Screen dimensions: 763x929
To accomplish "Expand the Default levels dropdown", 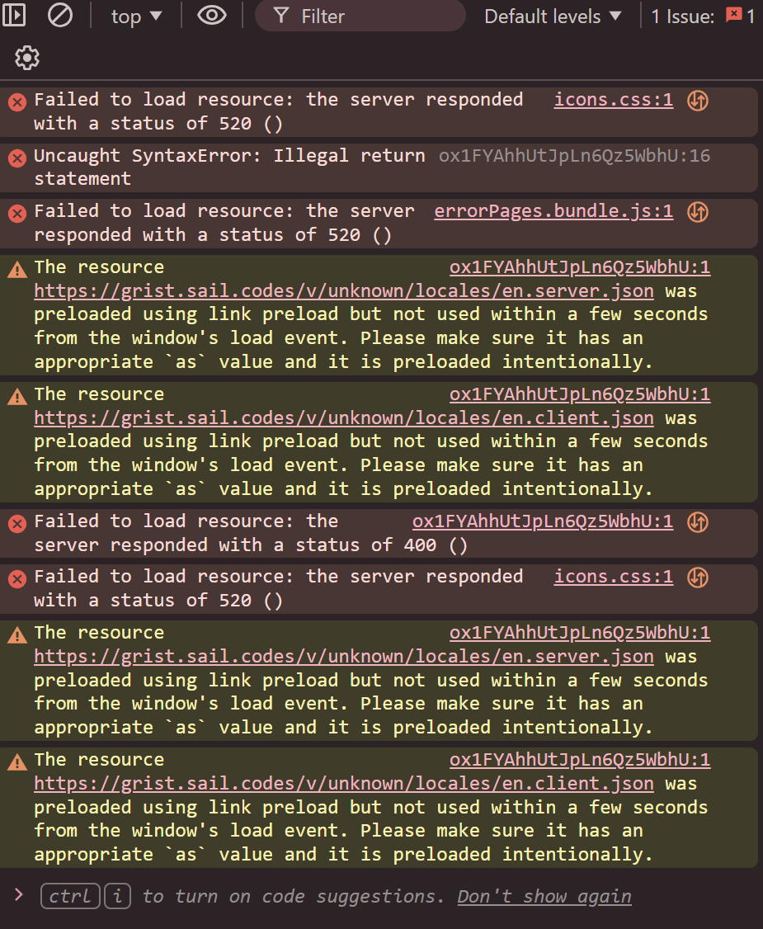I will click(553, 16).
